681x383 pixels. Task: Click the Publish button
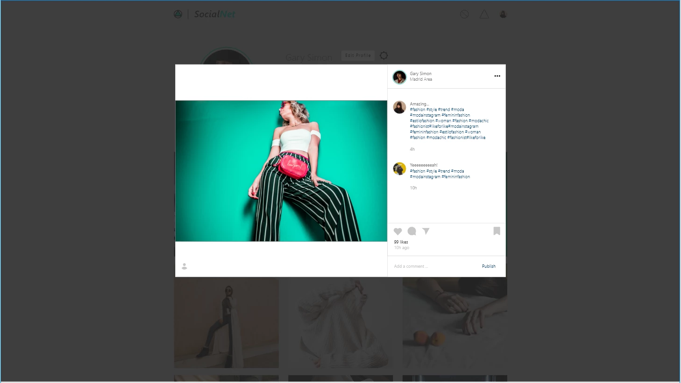click(489, 266)
